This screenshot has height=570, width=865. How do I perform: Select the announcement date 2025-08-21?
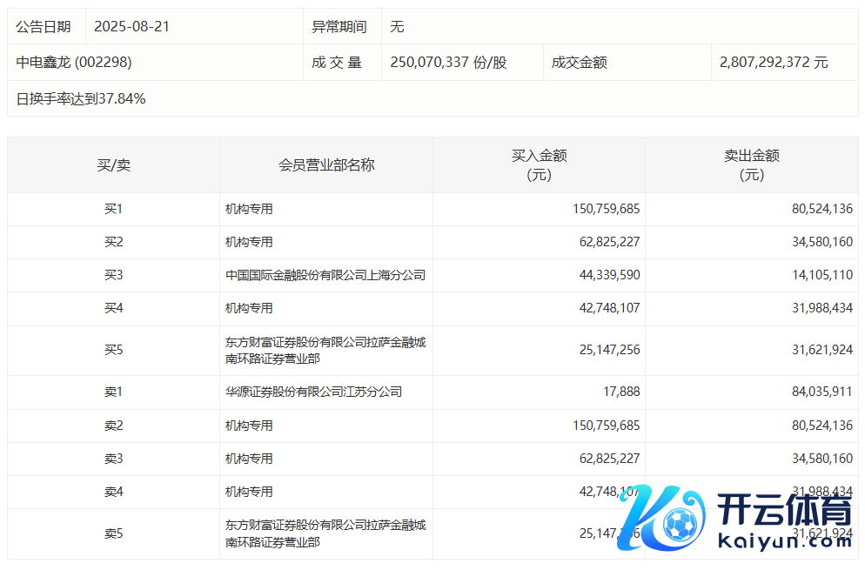coord(131,27)
